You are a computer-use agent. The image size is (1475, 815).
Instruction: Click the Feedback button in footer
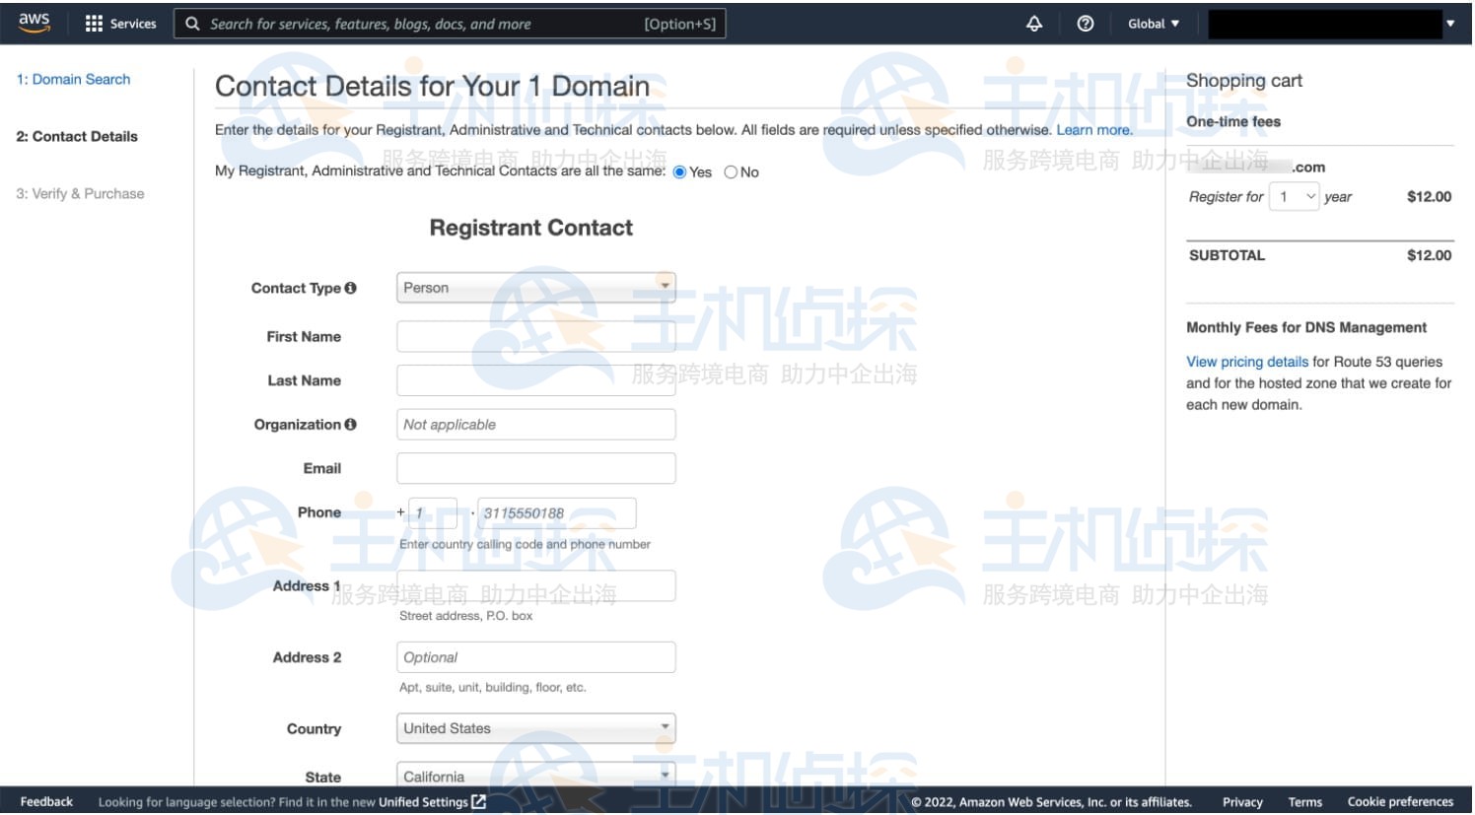click(x=46, y=802)
